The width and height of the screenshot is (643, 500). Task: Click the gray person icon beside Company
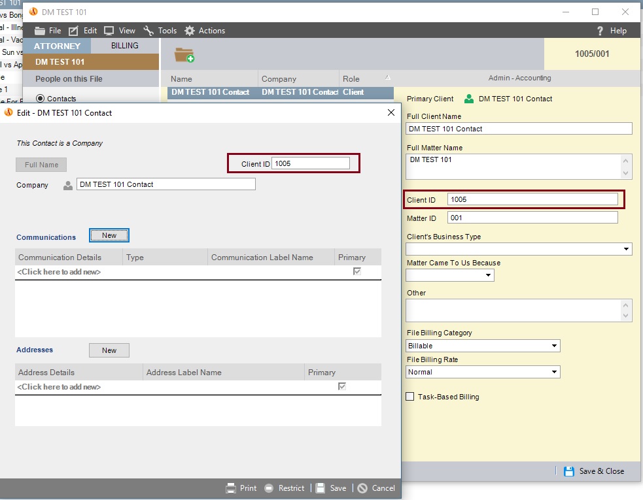pos(68,185)
